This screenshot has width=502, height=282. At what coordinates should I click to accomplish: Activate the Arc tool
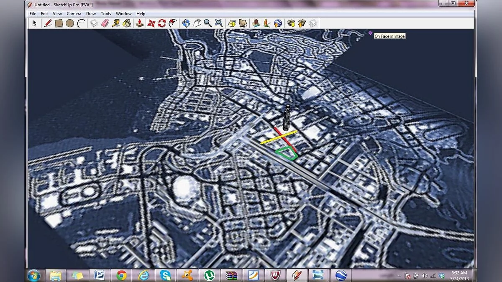(81, 23)
